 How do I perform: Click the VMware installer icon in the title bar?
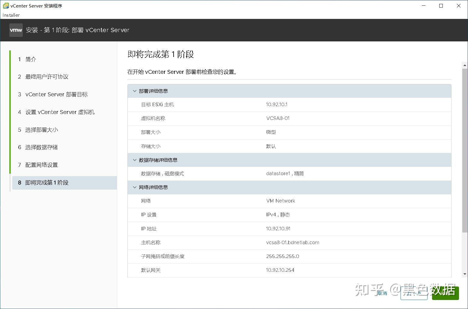pyautogui.click(x=6, y=5)
